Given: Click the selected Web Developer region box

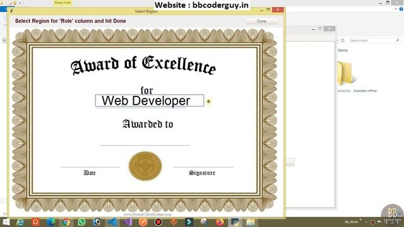Looking at the screenshot, I should (x=150, y=101).
